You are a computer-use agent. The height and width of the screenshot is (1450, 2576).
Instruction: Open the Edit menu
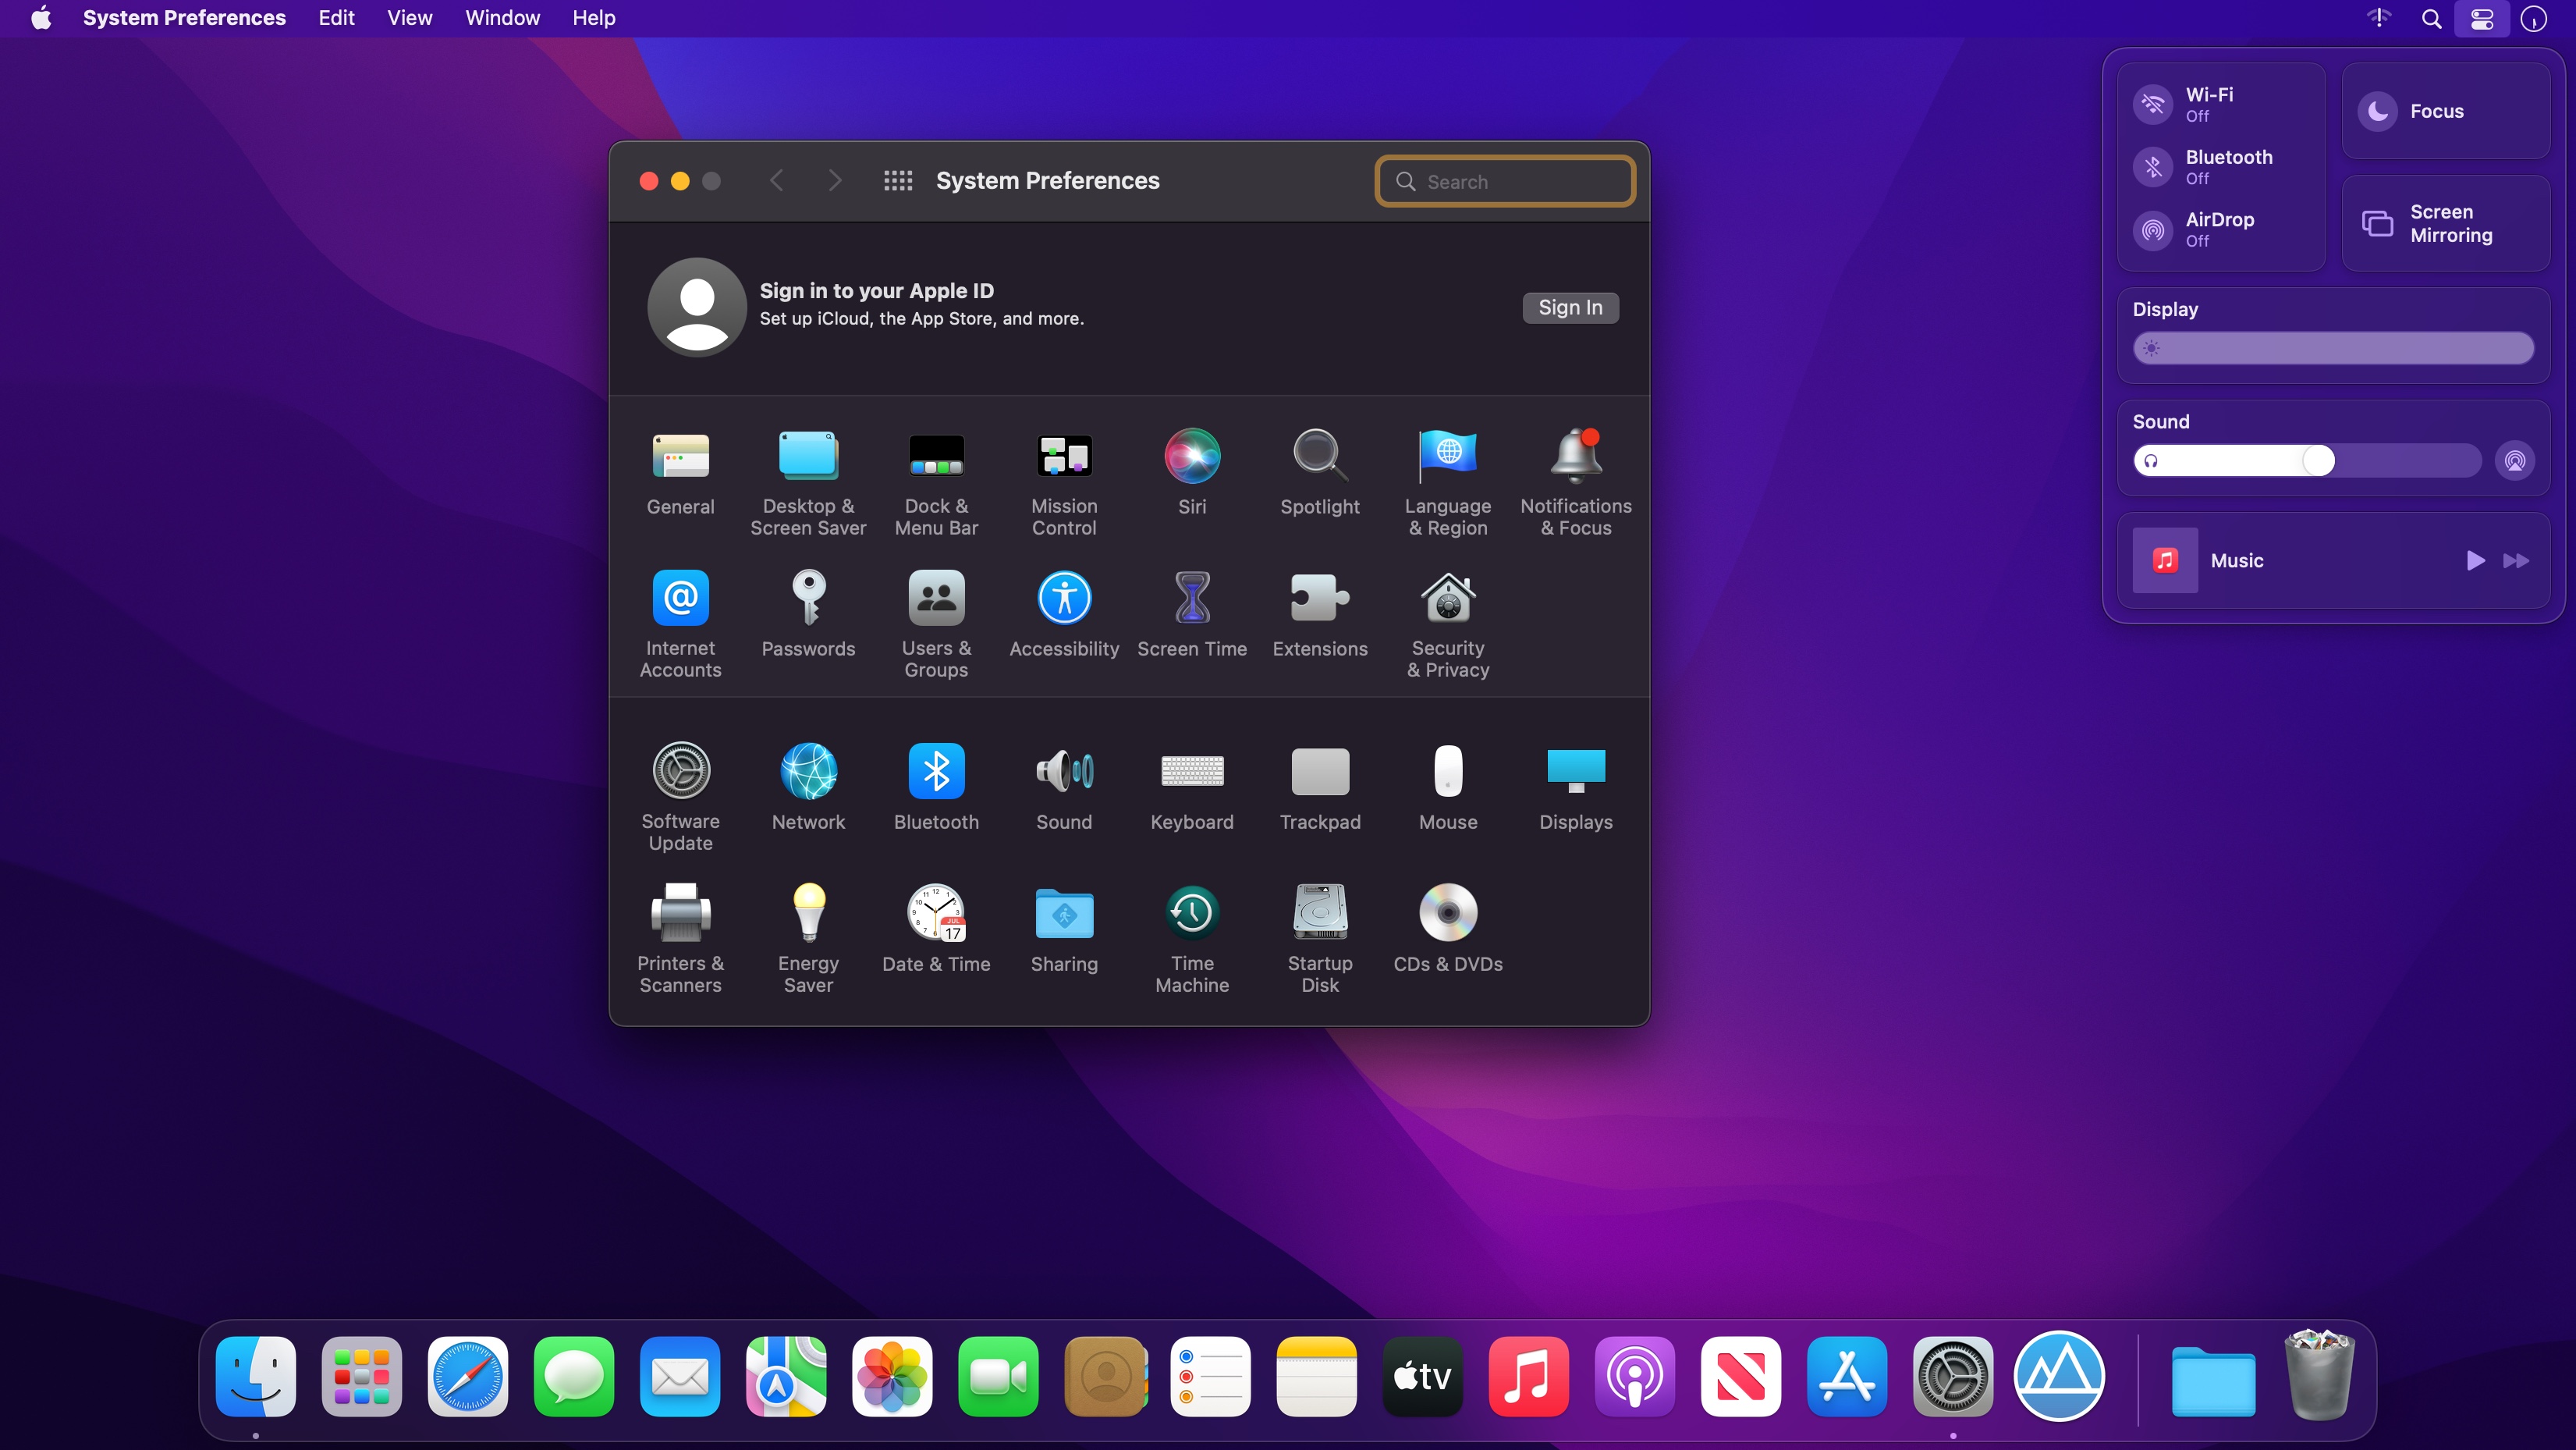336,18
